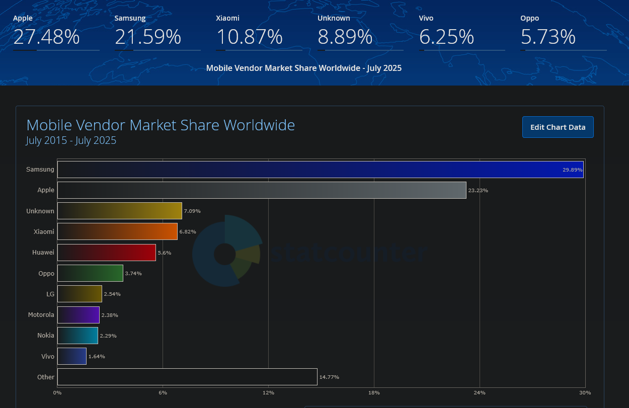Viewport: 629px width, 408px height.
Task: Click the 0% x-axis tick label
Action: pos(57,392)
